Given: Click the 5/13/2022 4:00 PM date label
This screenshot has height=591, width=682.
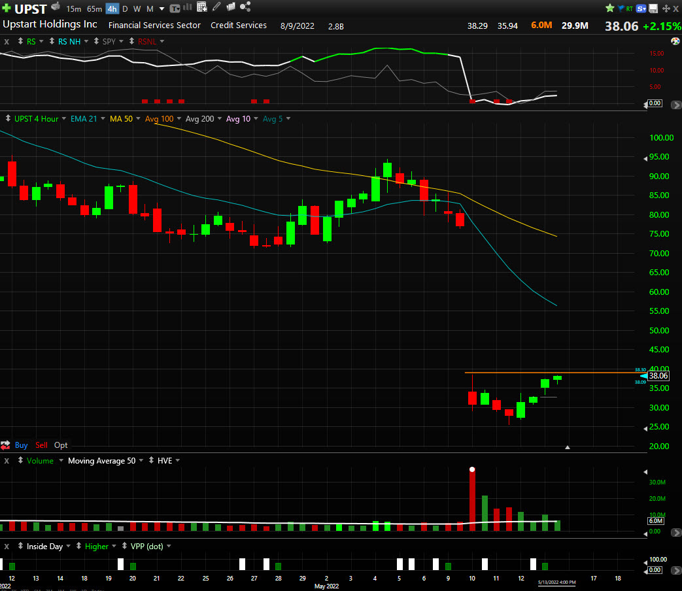Looking at the screenshot, I should pyautogui.click(x=556, y=582).
